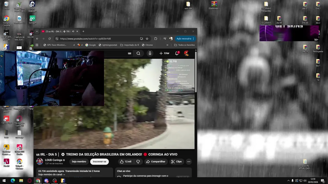Click the Seja membro do canal link
The width and height of the screenshot is (328, 184).
(52, 175)
